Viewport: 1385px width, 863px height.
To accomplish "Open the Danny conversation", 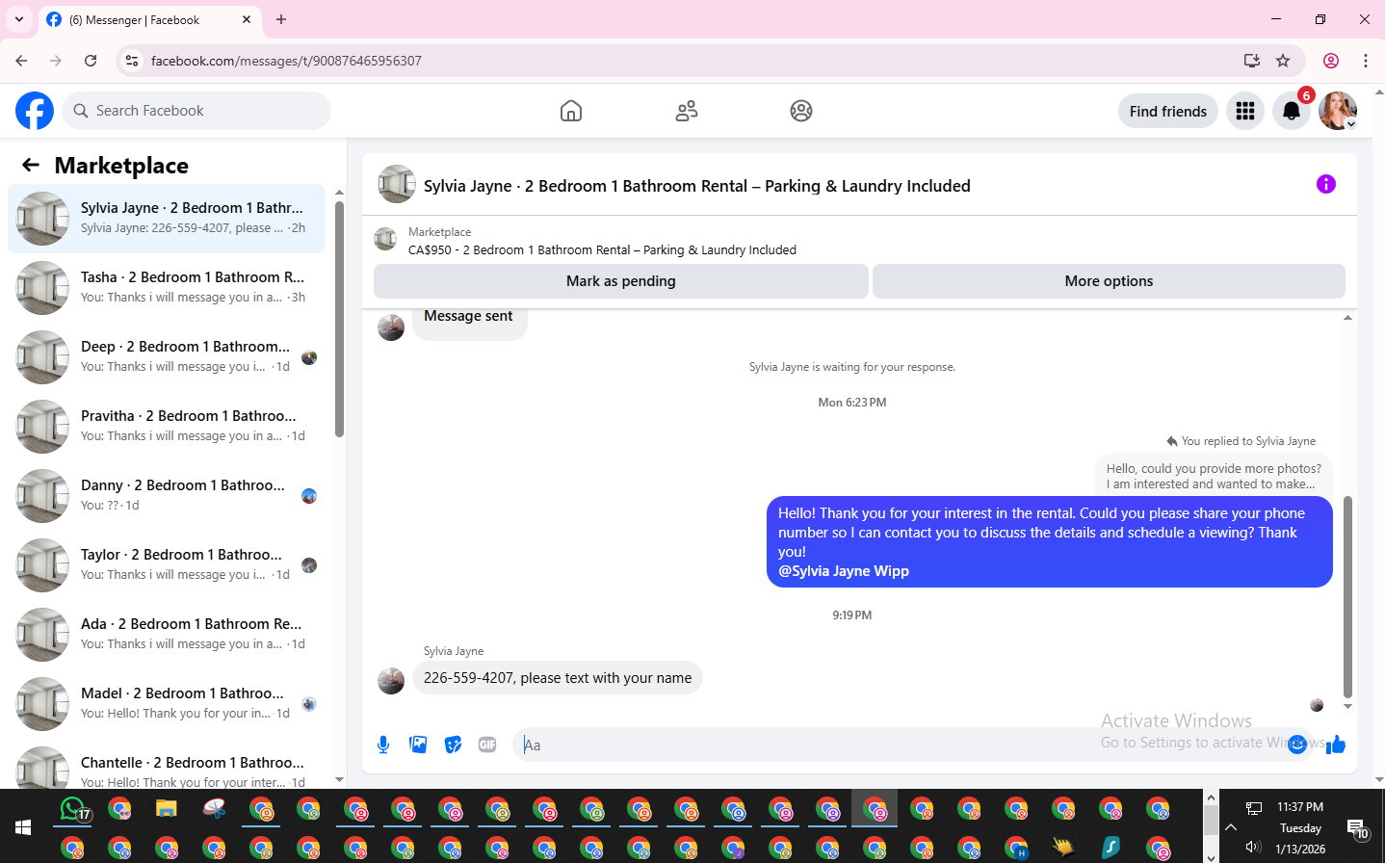I will [x=167, y=496].
